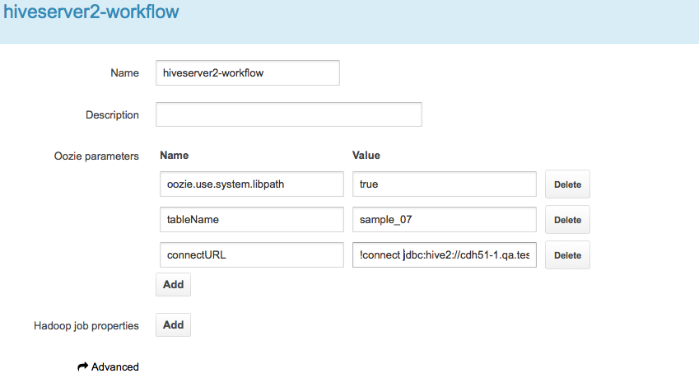This screenshot has height=392, width=699.
Task: Click the tableName parameter name field
Action: tap(249, 220)
